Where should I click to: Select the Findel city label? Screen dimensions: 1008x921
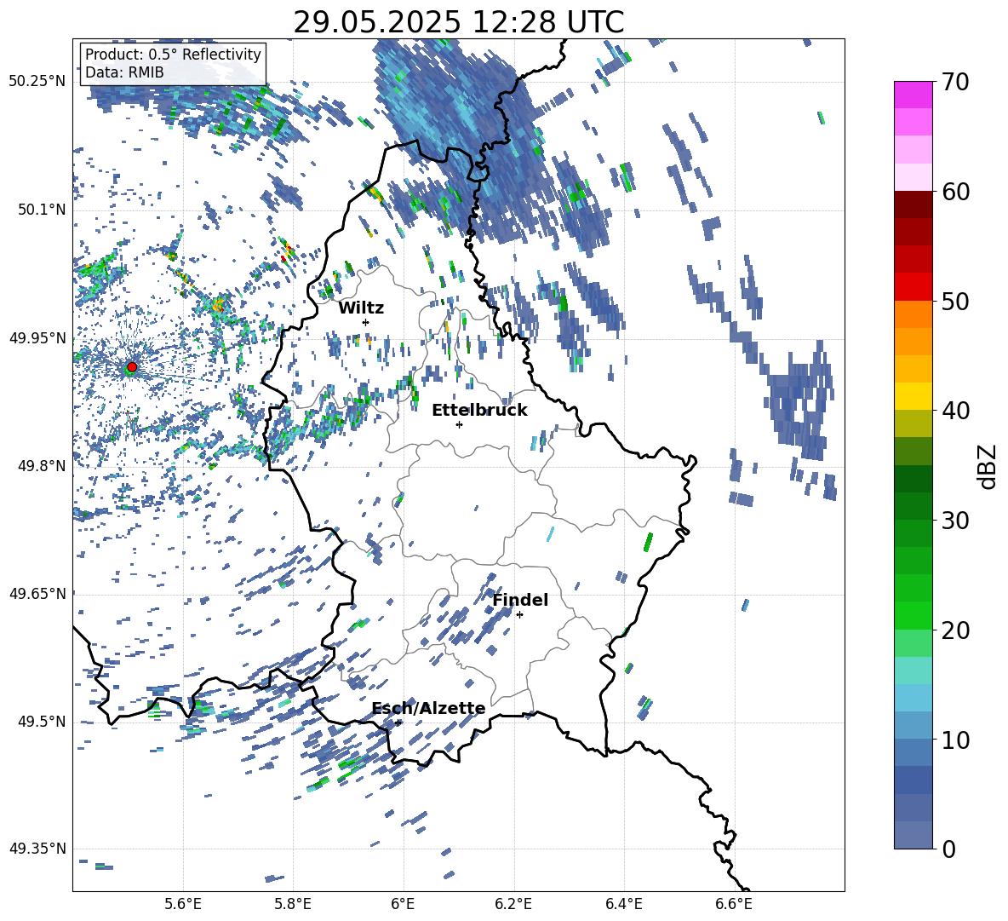pos(520,600)
